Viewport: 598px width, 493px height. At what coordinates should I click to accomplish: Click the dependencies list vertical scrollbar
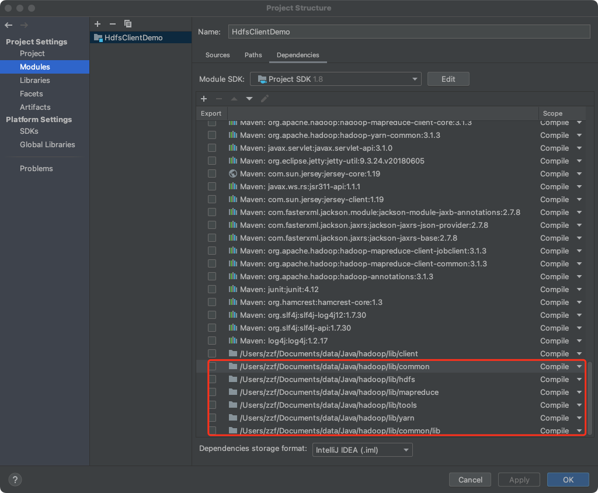[x=589, y=397]
